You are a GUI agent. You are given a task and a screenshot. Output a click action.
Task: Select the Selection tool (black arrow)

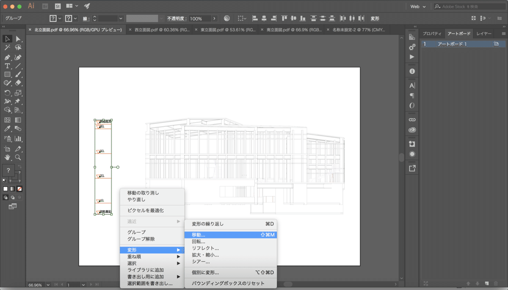pos(7,39)
